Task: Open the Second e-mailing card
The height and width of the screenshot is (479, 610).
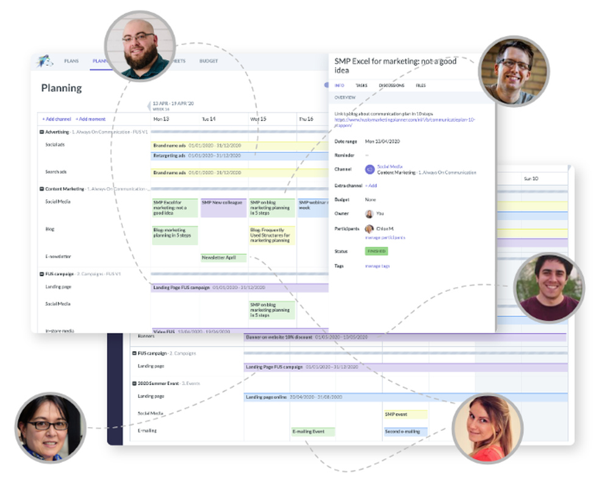Action: tap(406, 431)
